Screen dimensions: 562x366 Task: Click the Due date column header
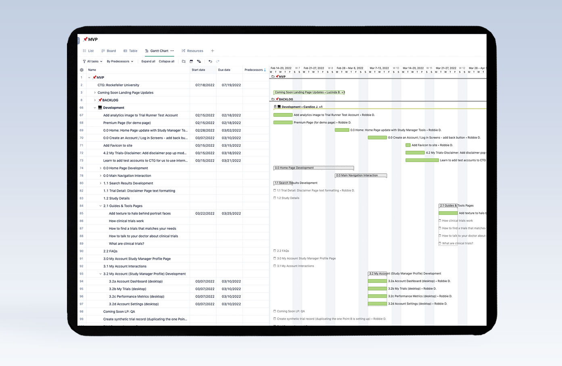tap(229, 70)
